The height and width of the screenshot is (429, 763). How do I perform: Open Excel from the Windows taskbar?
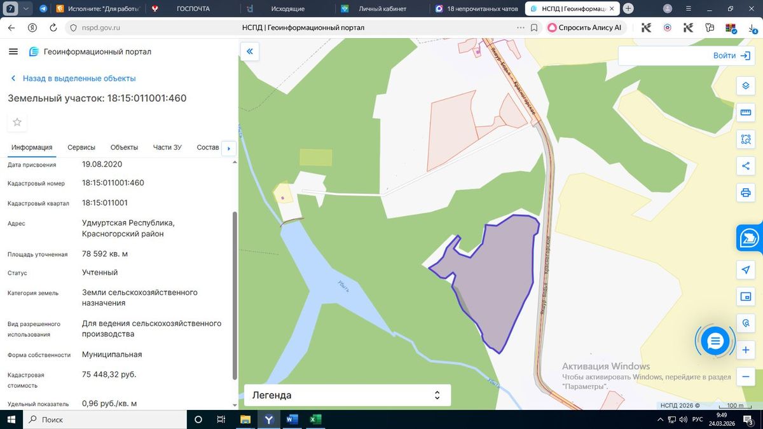(x=315, y=419)
